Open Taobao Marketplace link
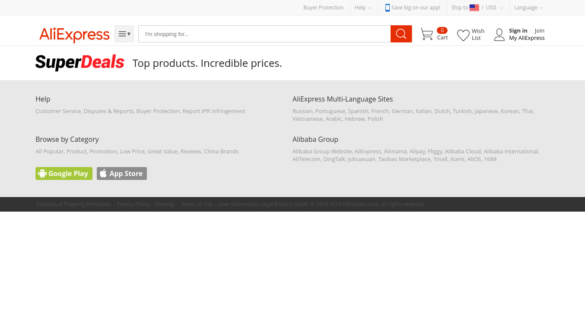The width and height of the screenshot is (585, 329). (404, 159)
